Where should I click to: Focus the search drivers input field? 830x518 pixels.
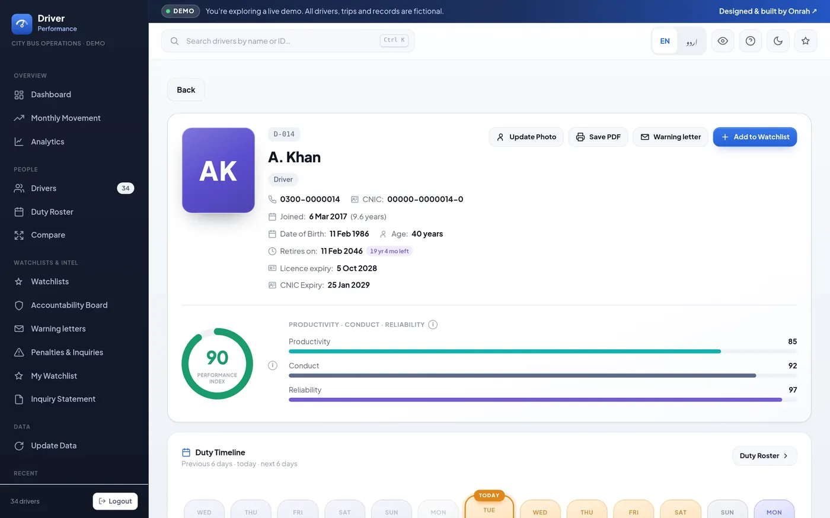[x=288, y=41]
